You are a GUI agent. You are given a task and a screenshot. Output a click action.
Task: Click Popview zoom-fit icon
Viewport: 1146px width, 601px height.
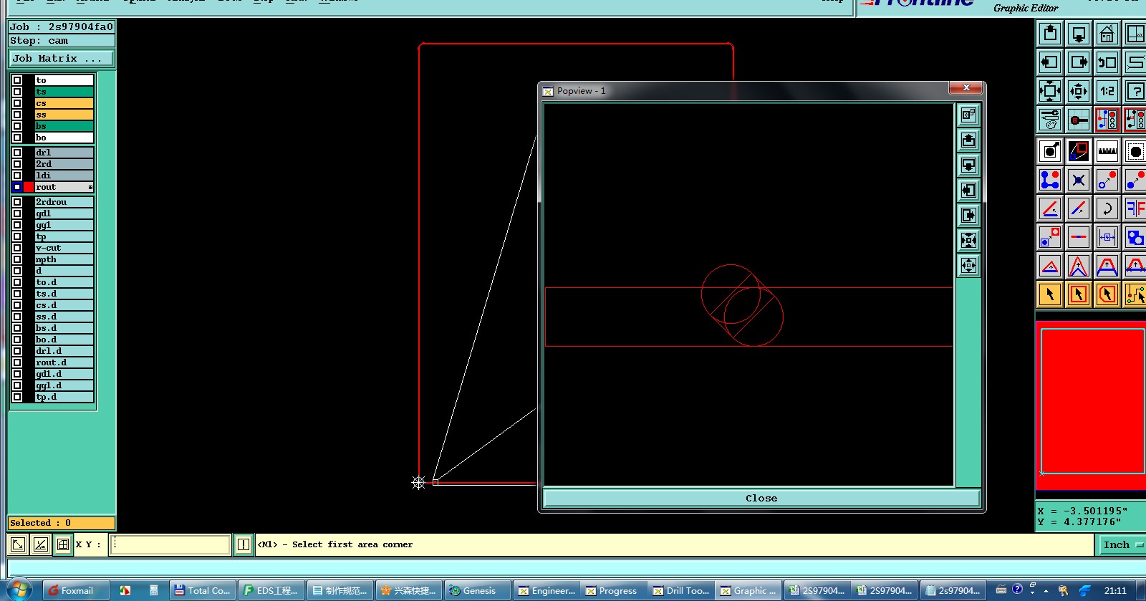(x=968, y=241)
